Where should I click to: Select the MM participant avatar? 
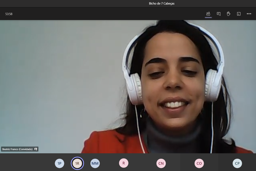(95, 163)
